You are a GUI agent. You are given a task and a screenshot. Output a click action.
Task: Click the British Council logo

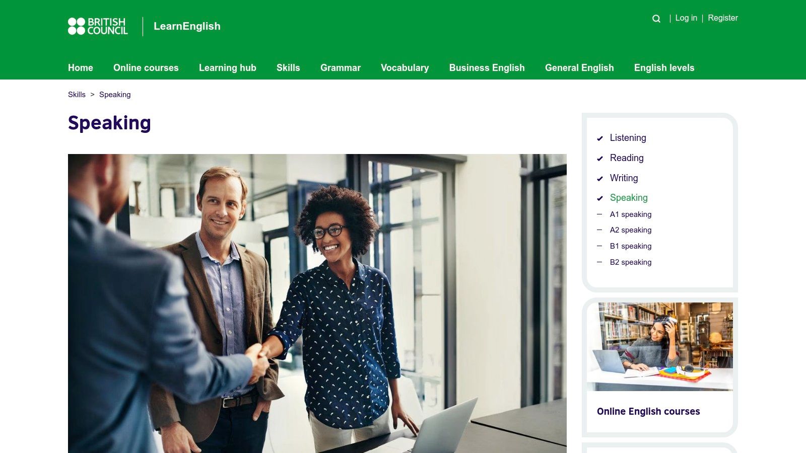[98, 26]
